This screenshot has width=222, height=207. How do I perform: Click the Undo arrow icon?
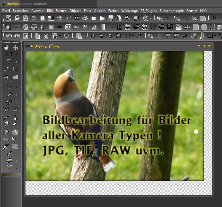pos(9,36)
